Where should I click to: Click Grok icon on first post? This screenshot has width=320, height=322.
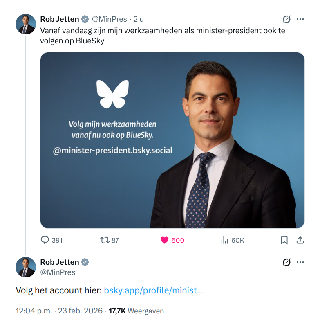286,19
